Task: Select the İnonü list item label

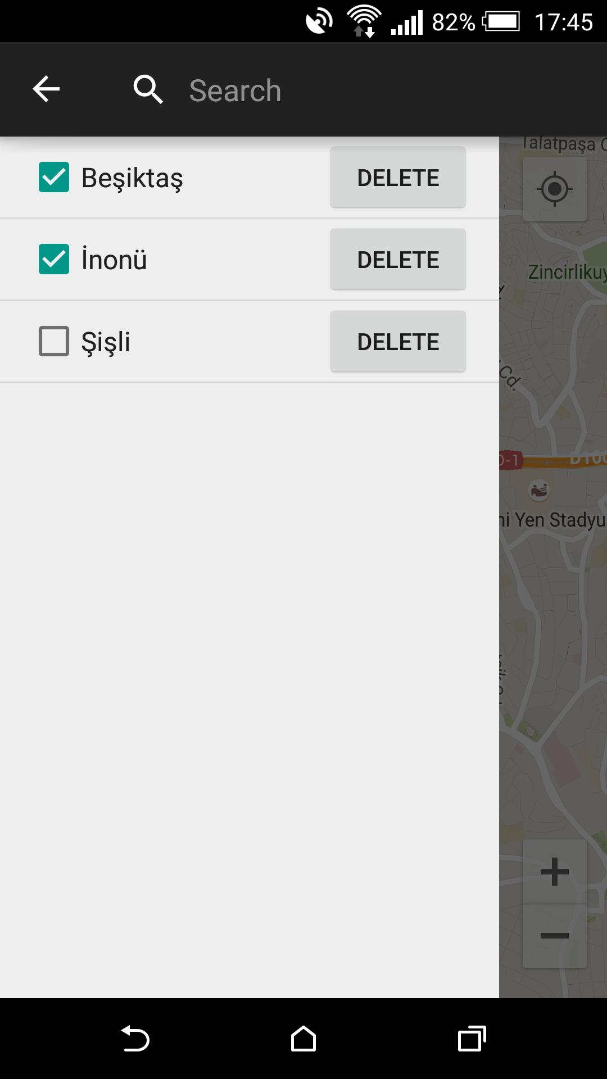Action: pyautogui.click(x=114, y=259)
